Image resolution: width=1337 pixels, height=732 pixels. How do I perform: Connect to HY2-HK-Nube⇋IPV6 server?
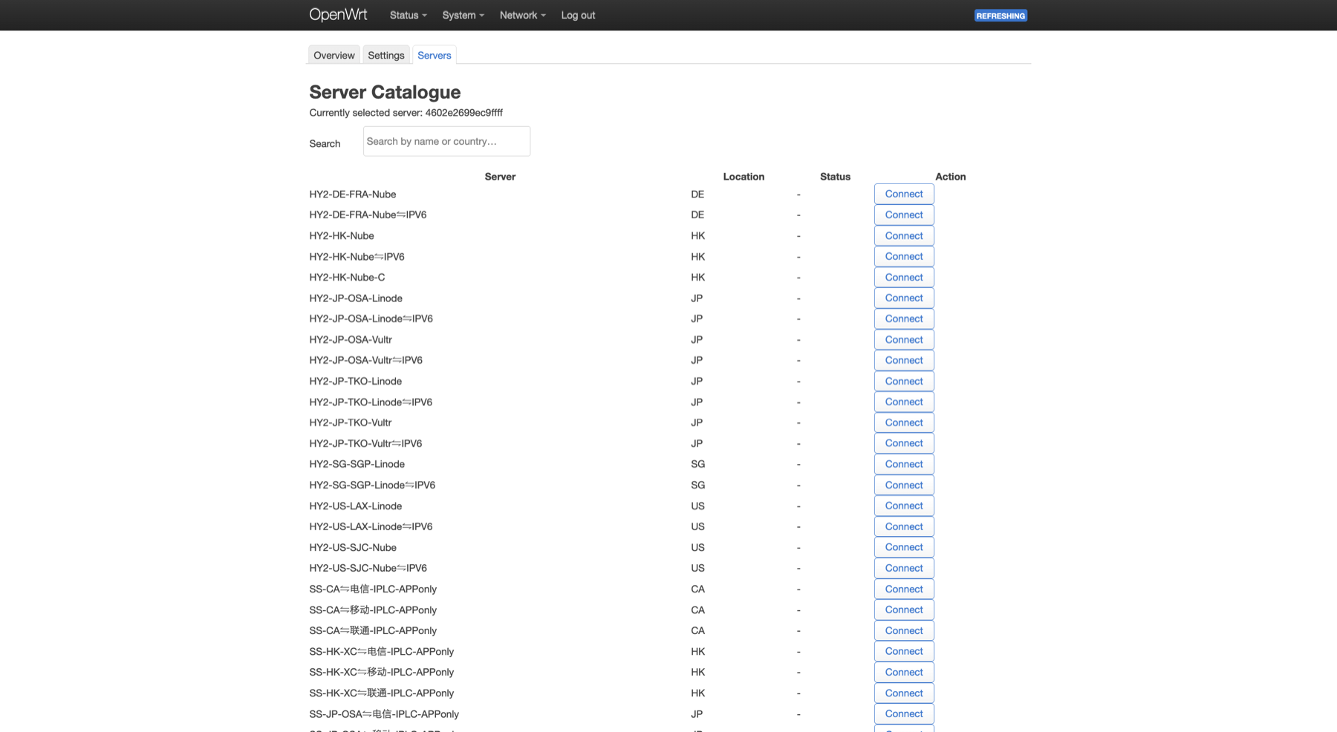904,256
